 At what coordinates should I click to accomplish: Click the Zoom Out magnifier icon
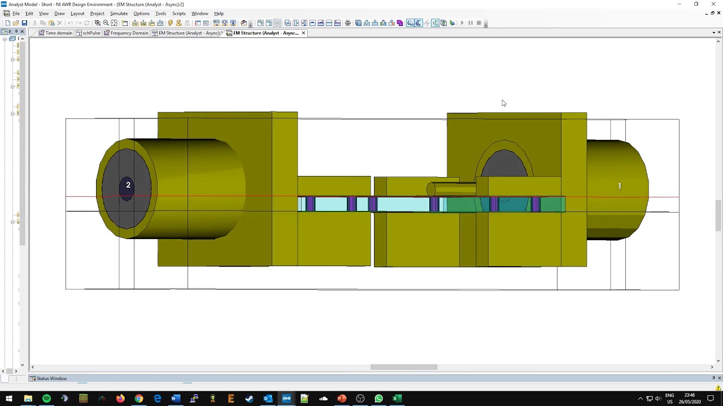click(106, 23)
